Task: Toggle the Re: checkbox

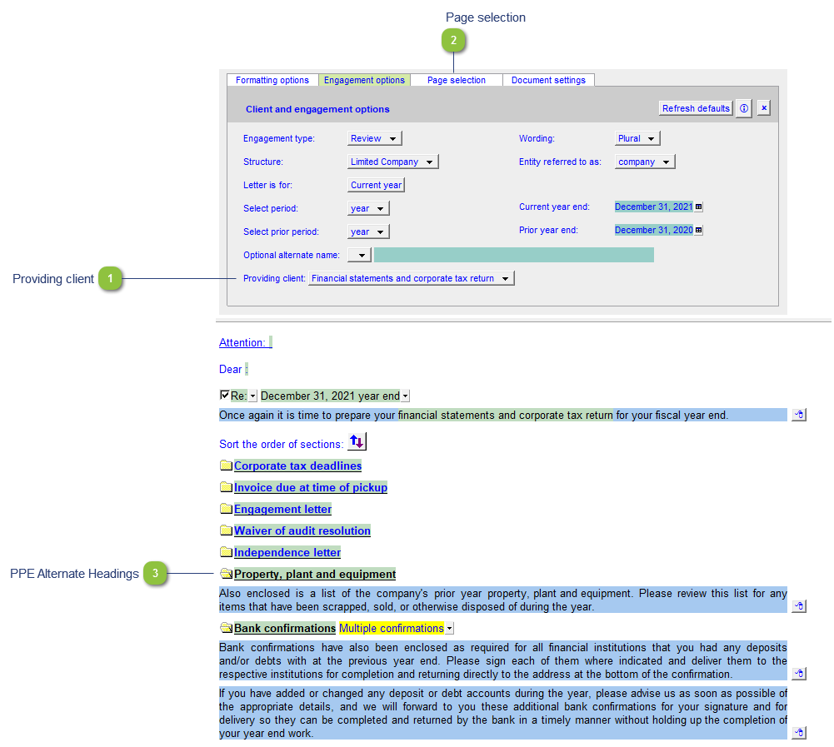Action: click(x=224, y=395)
